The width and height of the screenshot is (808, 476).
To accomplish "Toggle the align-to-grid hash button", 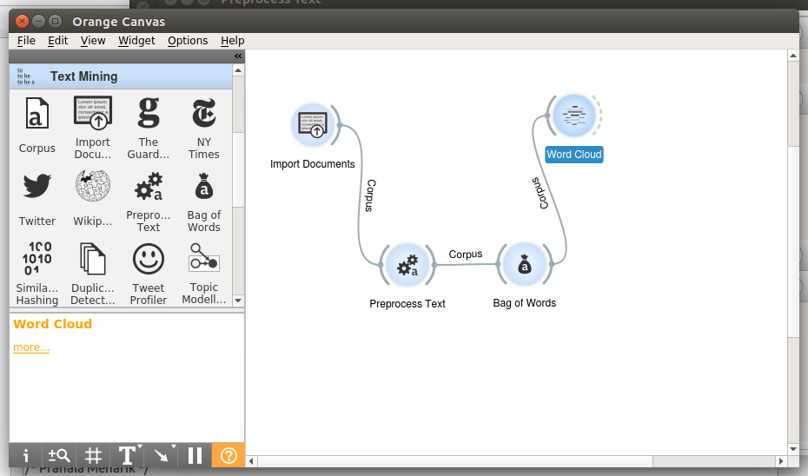I will pos(93,455).
